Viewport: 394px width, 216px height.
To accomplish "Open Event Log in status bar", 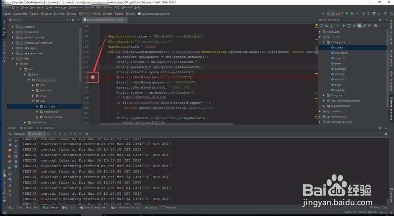I will point(379,207).
